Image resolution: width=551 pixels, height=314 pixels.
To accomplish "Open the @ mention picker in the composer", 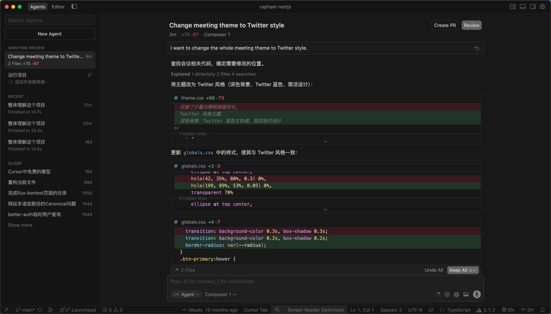I will pos(447,294).
